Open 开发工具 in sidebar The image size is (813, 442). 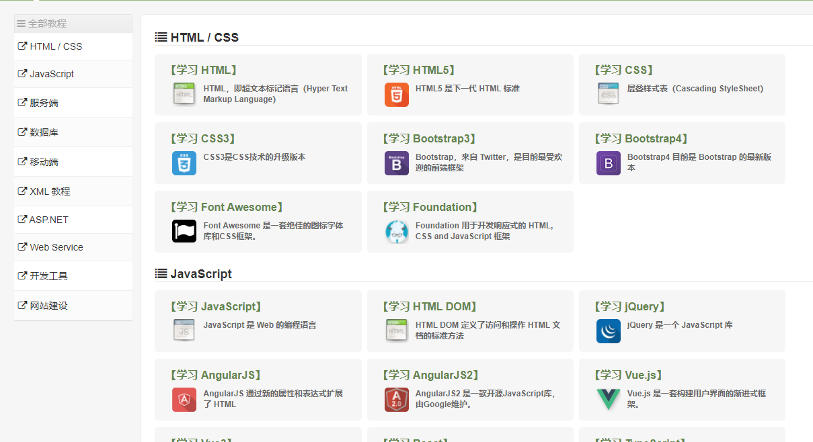73,276
